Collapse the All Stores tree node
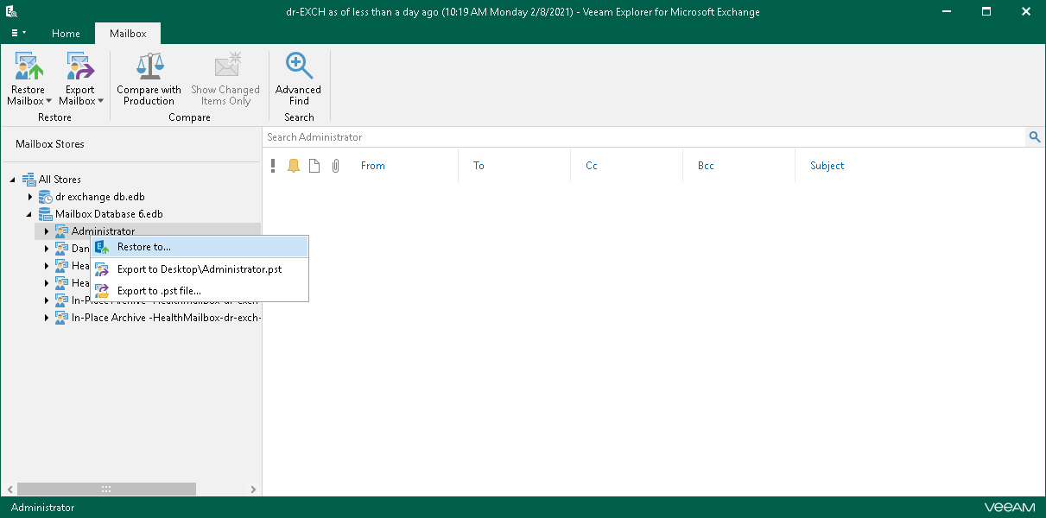The width and height of the screenshot is (1046, 518). pos(12,179)
